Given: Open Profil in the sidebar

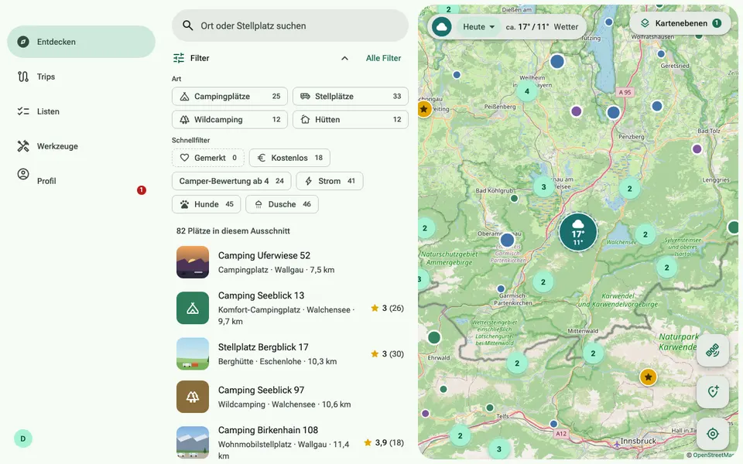Looking at the screenshot, I should click(81, 180).
